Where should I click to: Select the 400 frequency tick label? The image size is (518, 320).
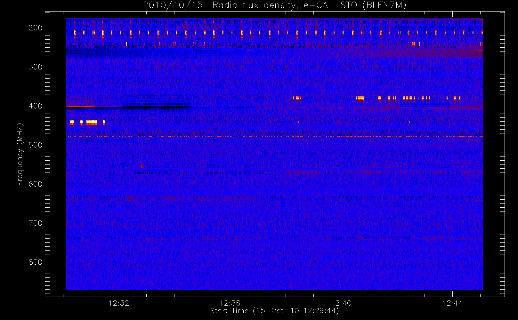(36, 106)
